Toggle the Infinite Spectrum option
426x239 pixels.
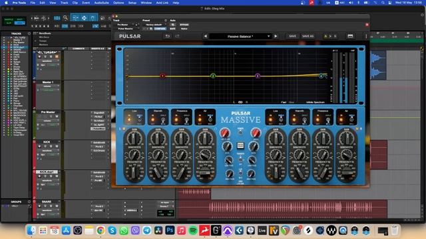315,102
